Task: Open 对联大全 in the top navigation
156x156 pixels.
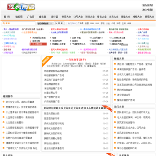Action: 137,16
